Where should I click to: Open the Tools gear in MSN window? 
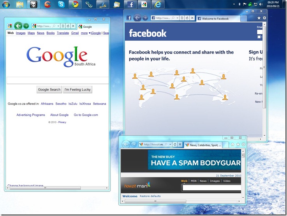[x=243, y=144]
